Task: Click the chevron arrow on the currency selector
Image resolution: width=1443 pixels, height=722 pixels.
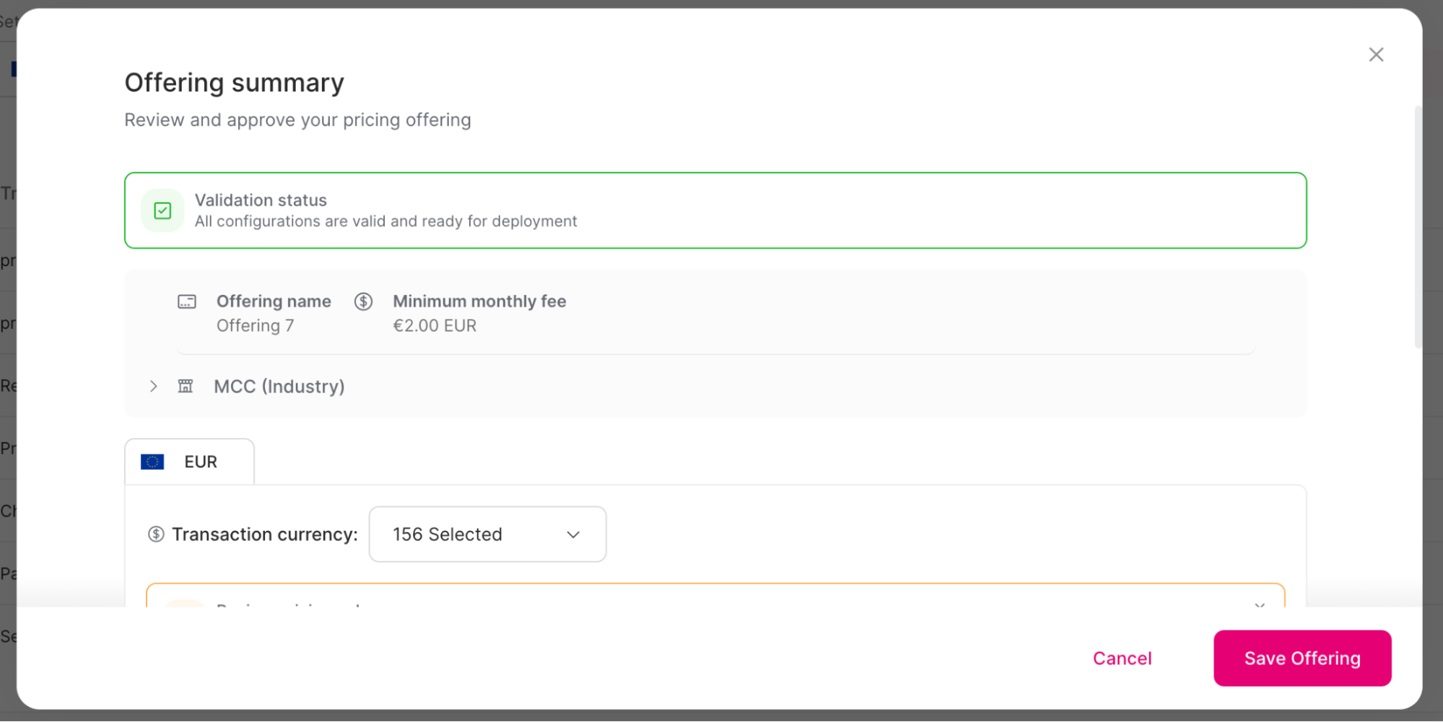Action: click(573, 534)
